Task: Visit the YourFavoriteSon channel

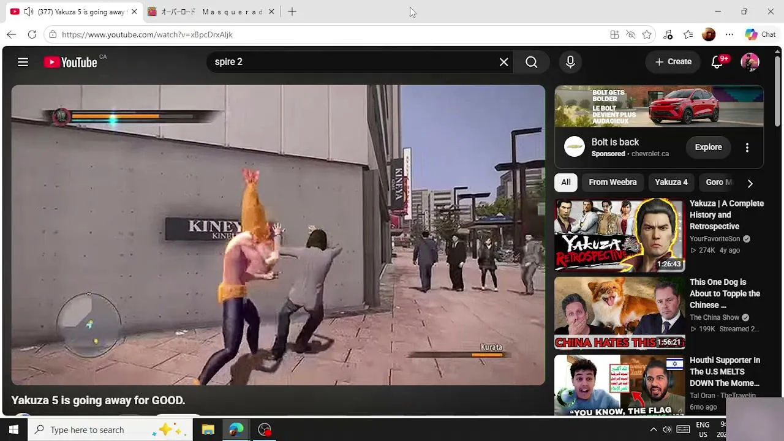Action: pyautogui.click(x=715, y=239)
